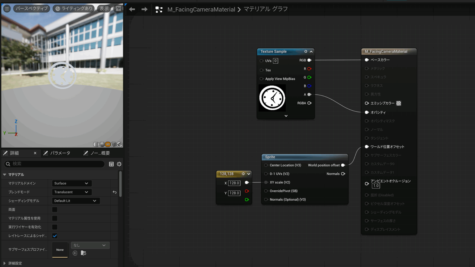
Task: Select the sphere preview mesh shape icon
Action: click(102, 144)
